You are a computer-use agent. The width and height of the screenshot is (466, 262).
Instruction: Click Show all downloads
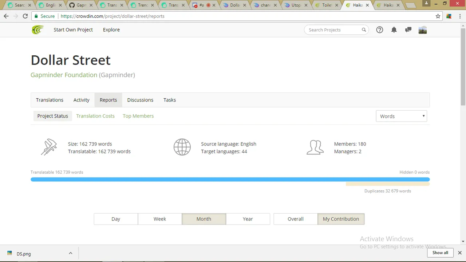(440, 253)
